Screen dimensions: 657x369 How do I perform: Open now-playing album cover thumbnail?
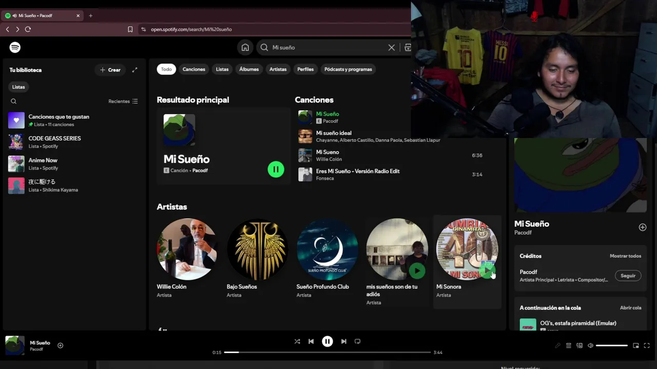[15, 345]
